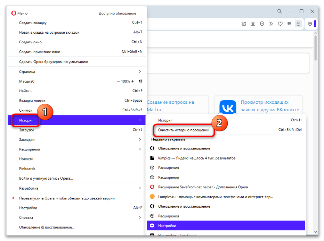
Task: Expand the Разработка submenu
Action: [76, 188]
